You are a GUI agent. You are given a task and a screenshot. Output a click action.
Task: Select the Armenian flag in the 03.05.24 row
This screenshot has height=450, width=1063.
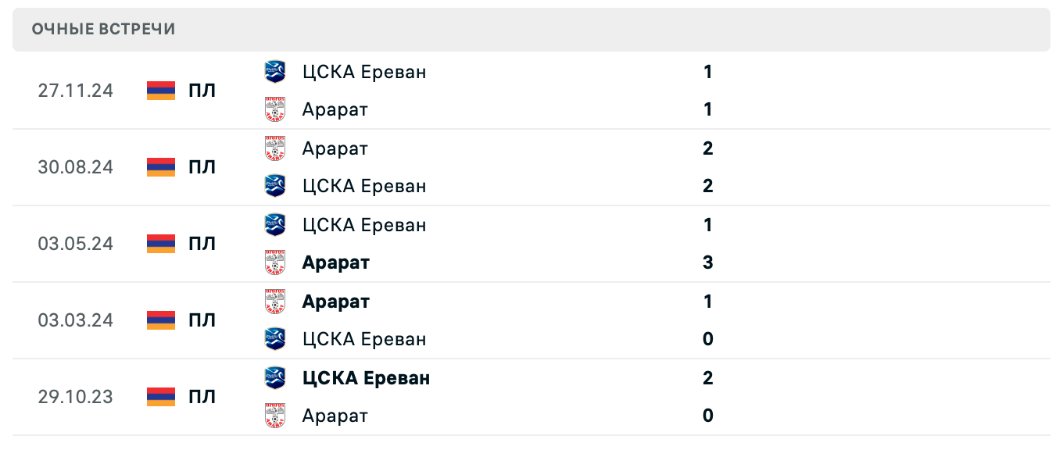(160, 243)
